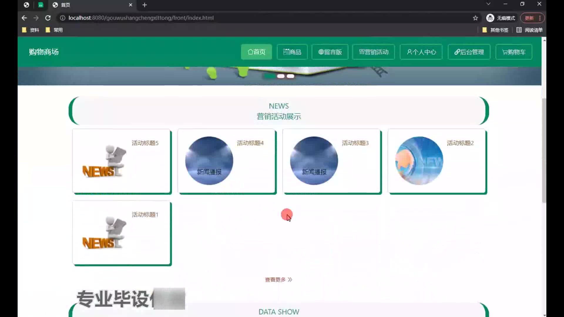The height and width of the screenshot is (317, 564).
Task: Click the page vertical scrollbar thumb
Action: [x=544, y=150]
